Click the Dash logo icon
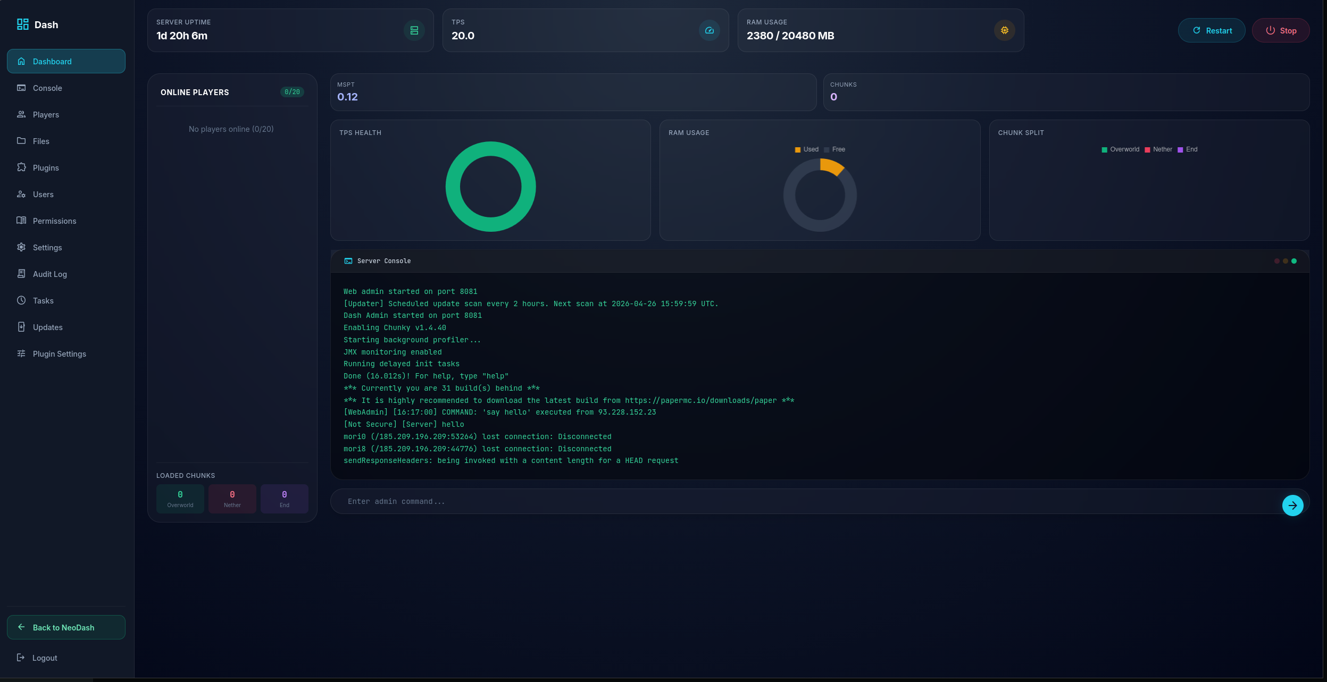 pos(22,24)
